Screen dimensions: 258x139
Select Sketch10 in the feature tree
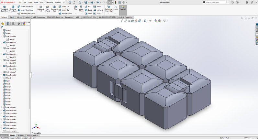pos(13,57)
